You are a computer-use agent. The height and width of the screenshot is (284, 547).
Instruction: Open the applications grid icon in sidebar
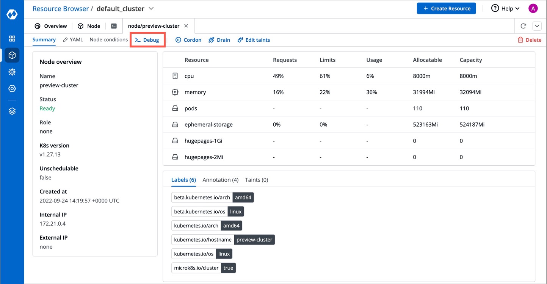click(12, 39)
